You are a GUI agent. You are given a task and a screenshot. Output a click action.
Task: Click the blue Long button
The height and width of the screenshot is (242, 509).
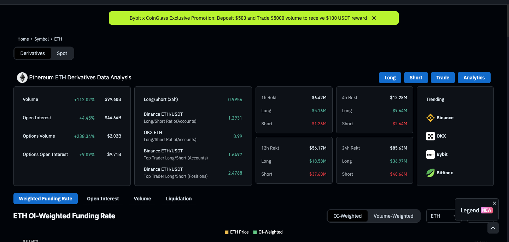coord(390,78)
